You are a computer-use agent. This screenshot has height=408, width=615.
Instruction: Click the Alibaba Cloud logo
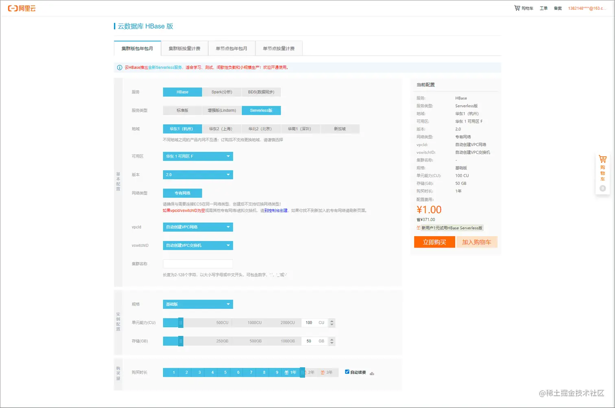tap(22, 8)
